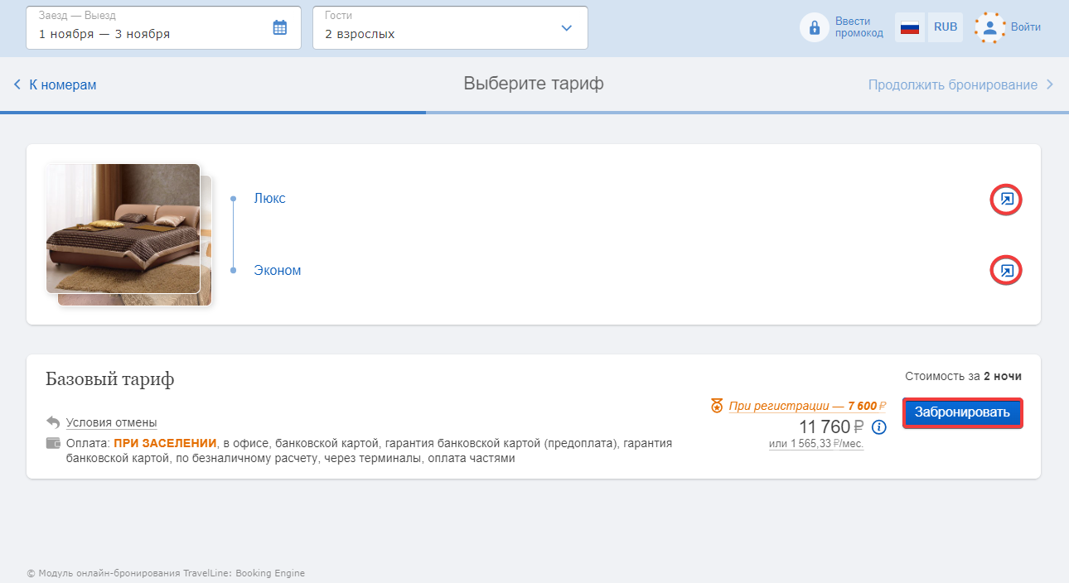1069x583 pixels.
Task: Click the promo code lock icon
Action: pos(815,27)
